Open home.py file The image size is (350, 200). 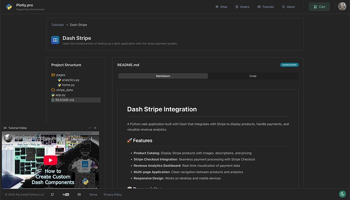[66, 85]
